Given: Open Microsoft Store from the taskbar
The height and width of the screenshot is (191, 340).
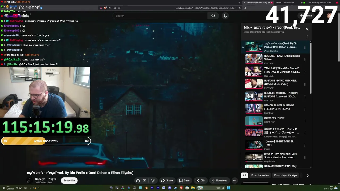Looking at the screenshot, I should pyautogui.click(x=187, y=188).
